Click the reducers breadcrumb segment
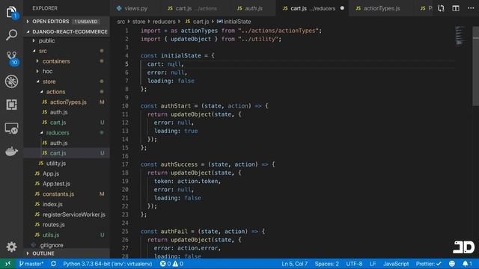This screenshot has height=269, width=479. [x=164, y=22]
